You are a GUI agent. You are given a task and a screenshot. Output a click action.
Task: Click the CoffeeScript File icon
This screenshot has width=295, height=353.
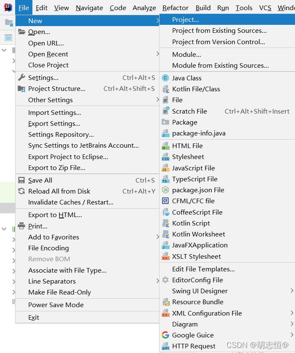[166, 212]
